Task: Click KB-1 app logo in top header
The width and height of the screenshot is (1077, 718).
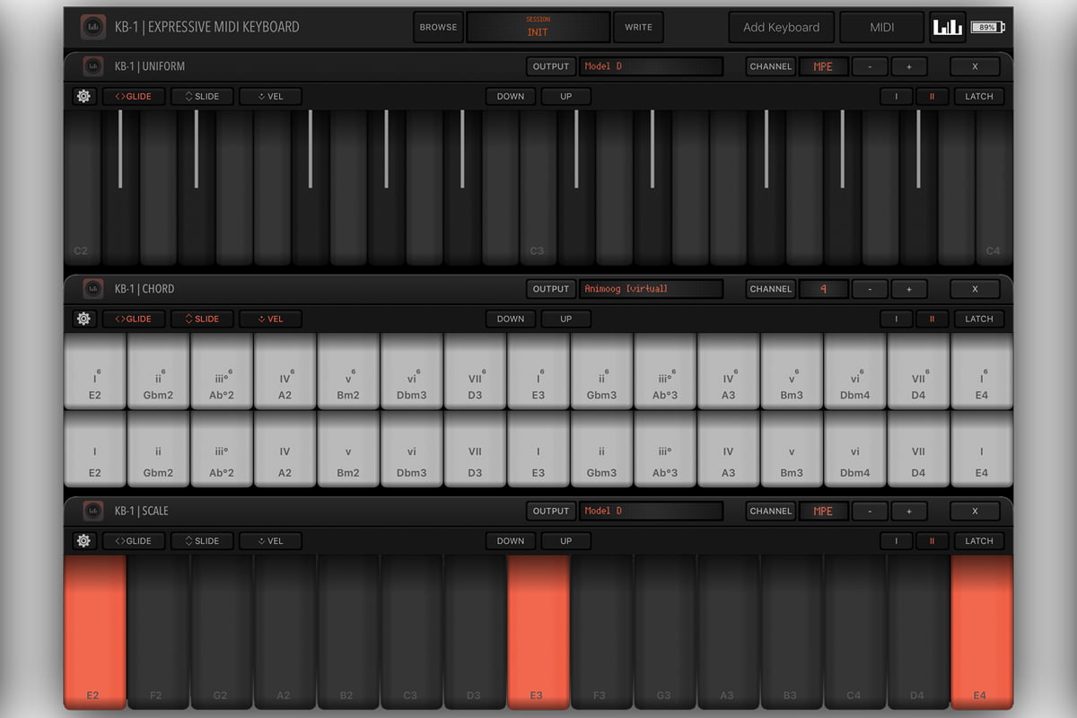Action: pos(92,27)
